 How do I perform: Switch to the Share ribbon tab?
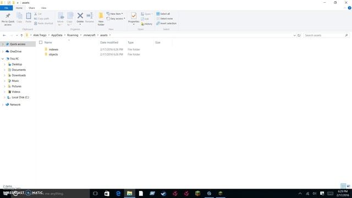point(32,8)
